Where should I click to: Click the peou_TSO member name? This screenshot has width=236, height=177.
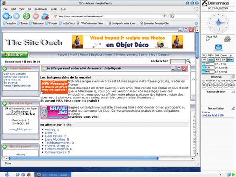tap(16, 129)
